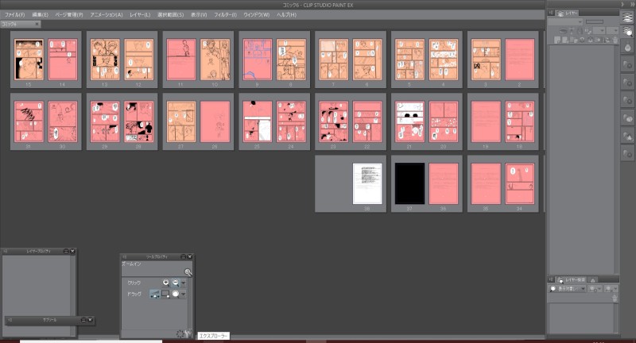Image resolution: width=636 pixels, height=343 pixels.
Task: Select the drag-to-zoom slider mode in ドラッグ row
Action: 154,294
